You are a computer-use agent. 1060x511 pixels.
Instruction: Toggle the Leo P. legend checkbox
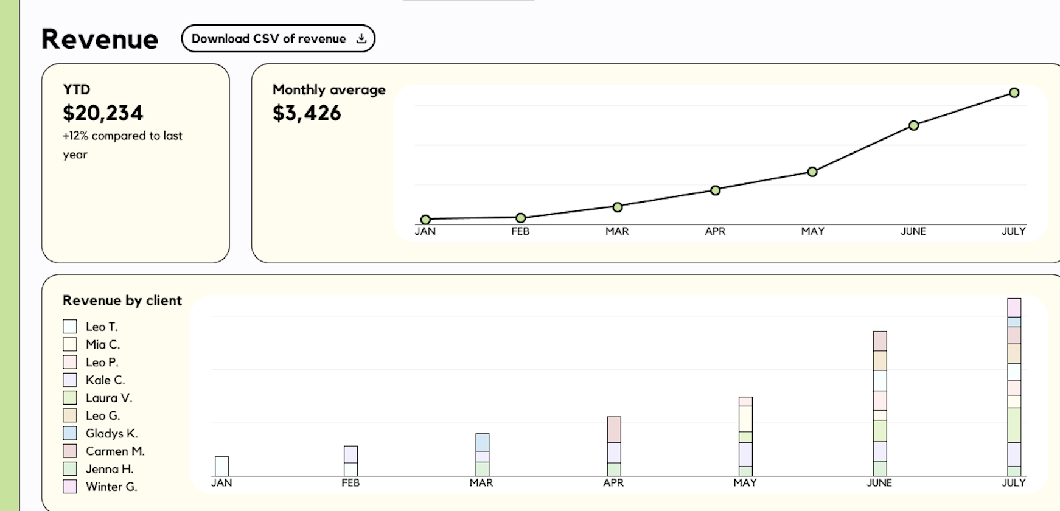[x=70, y=362]
